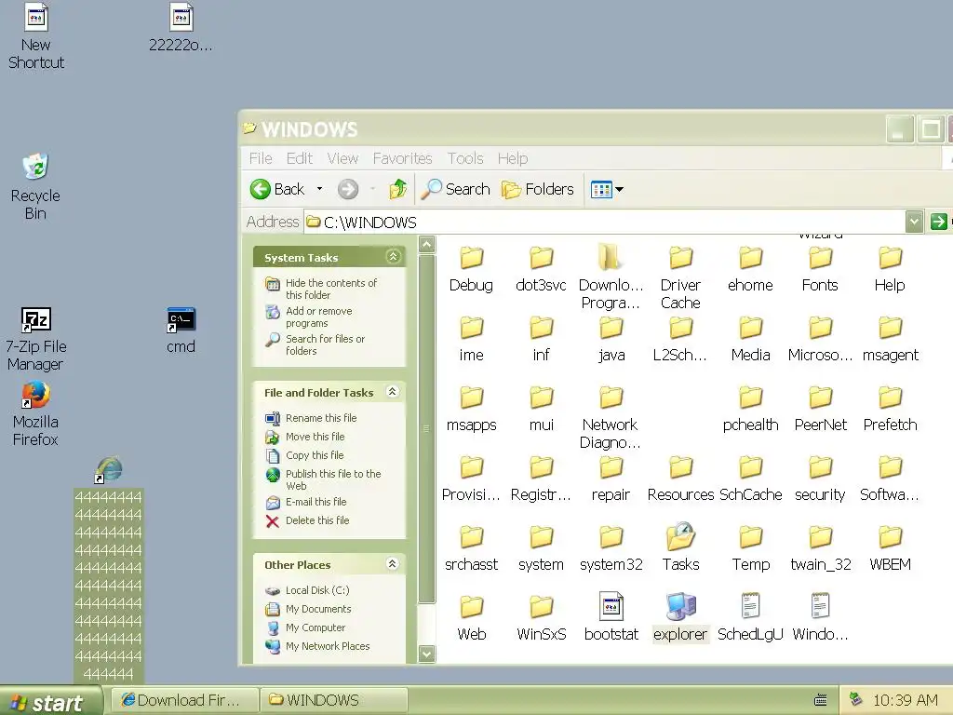Click the Up one level toolbar icon

[x=398, y=189]
